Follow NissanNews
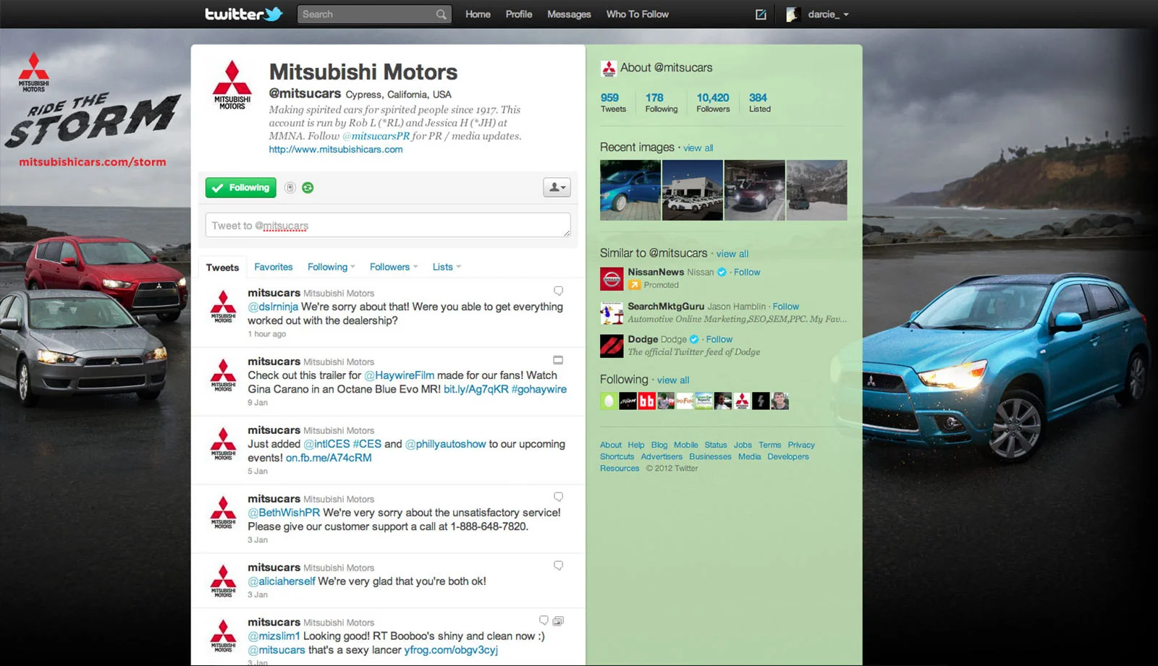Screen dimensions: 1158x666 click(x=747, y=272)
